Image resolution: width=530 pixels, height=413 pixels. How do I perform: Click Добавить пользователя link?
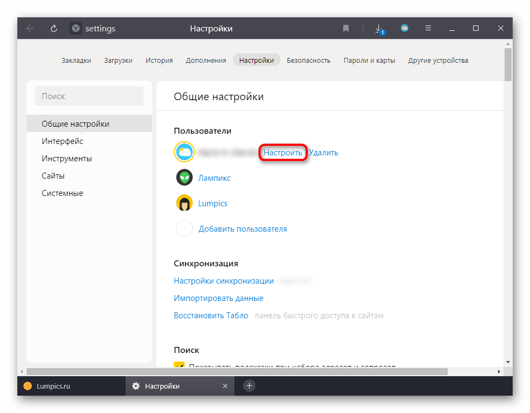pos(243,228)
